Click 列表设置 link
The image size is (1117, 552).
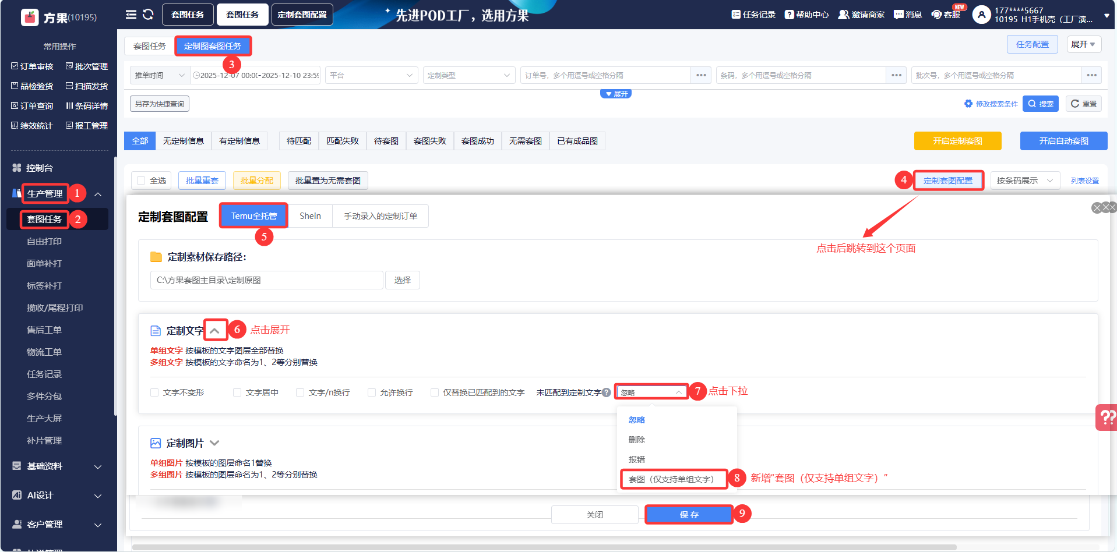pos(1085,181)
